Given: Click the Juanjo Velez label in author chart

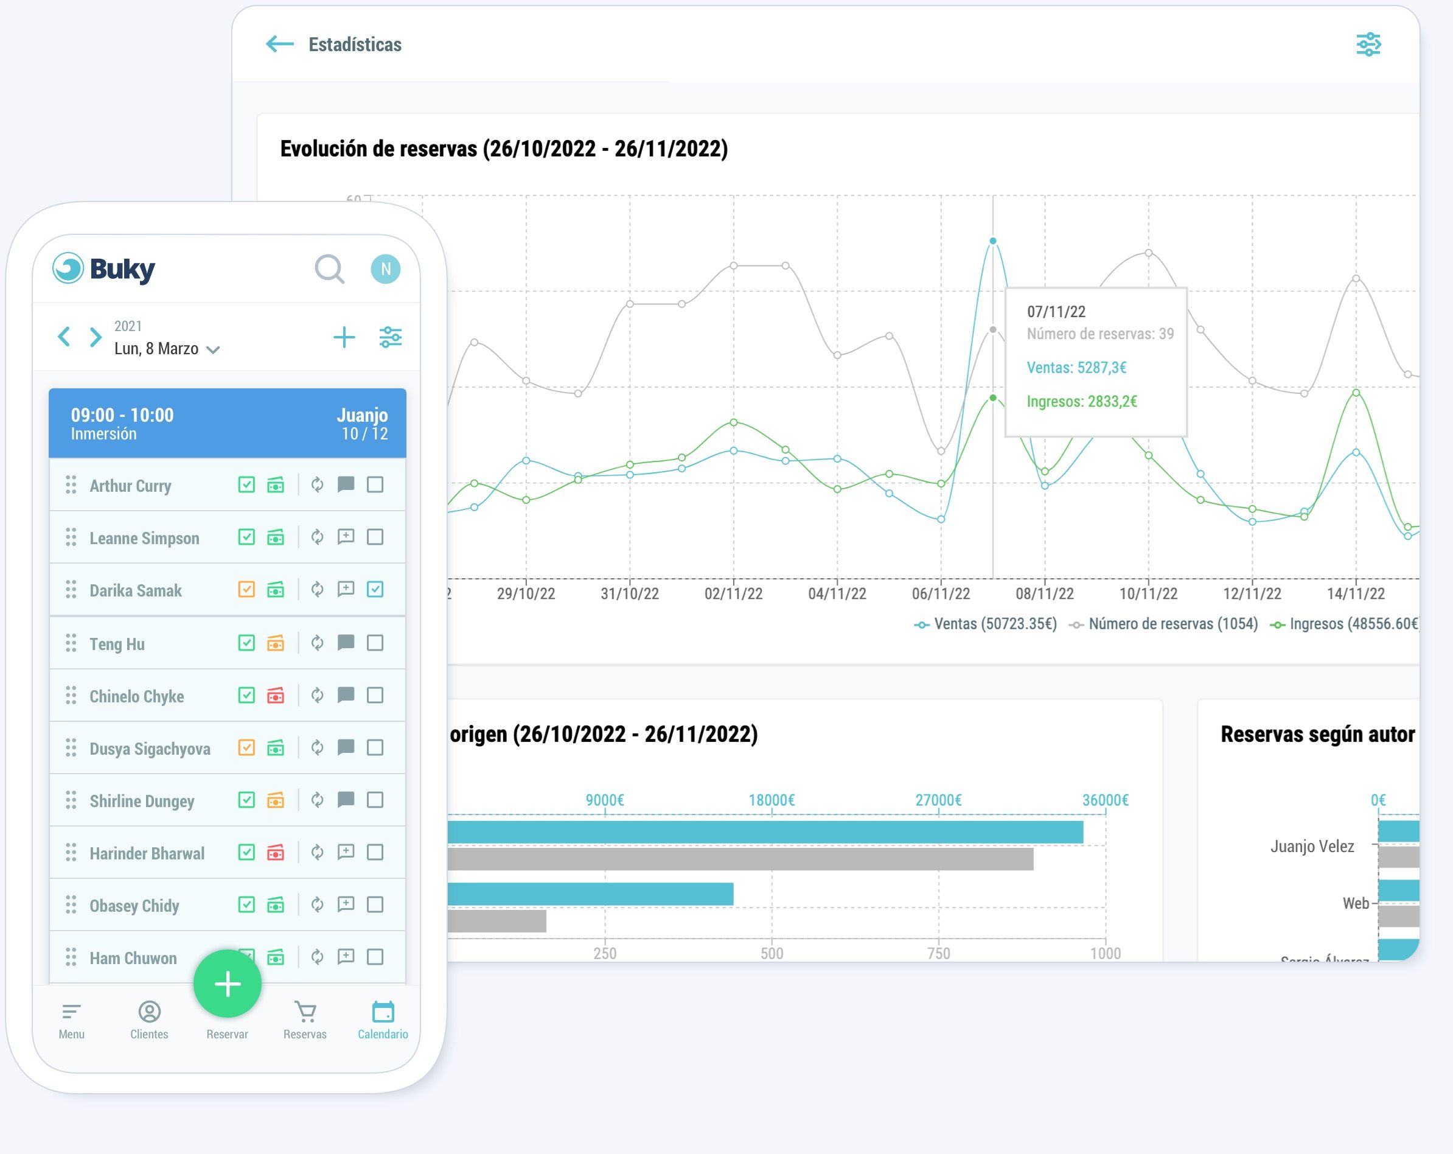Looking at the screenshot, I should point(1311,847).
